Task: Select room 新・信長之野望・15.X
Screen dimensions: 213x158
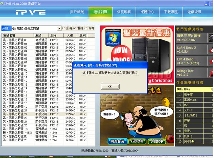Action: 45,133
